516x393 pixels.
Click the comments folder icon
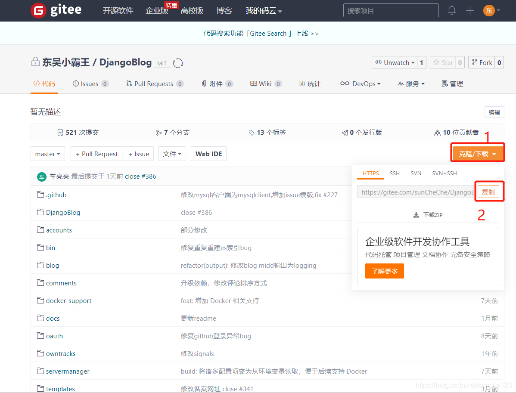click(40, 282)
